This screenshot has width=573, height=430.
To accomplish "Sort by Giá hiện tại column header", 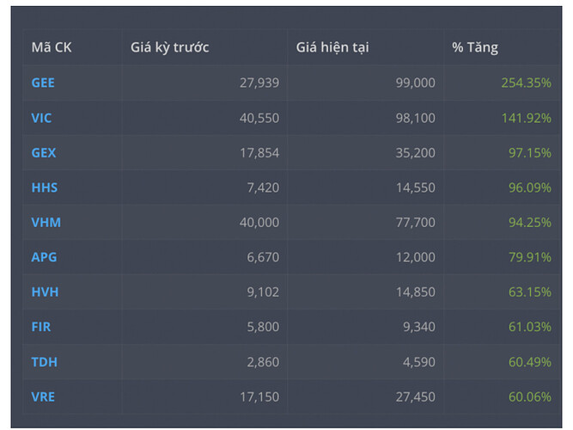I will (x=332, y=47).
